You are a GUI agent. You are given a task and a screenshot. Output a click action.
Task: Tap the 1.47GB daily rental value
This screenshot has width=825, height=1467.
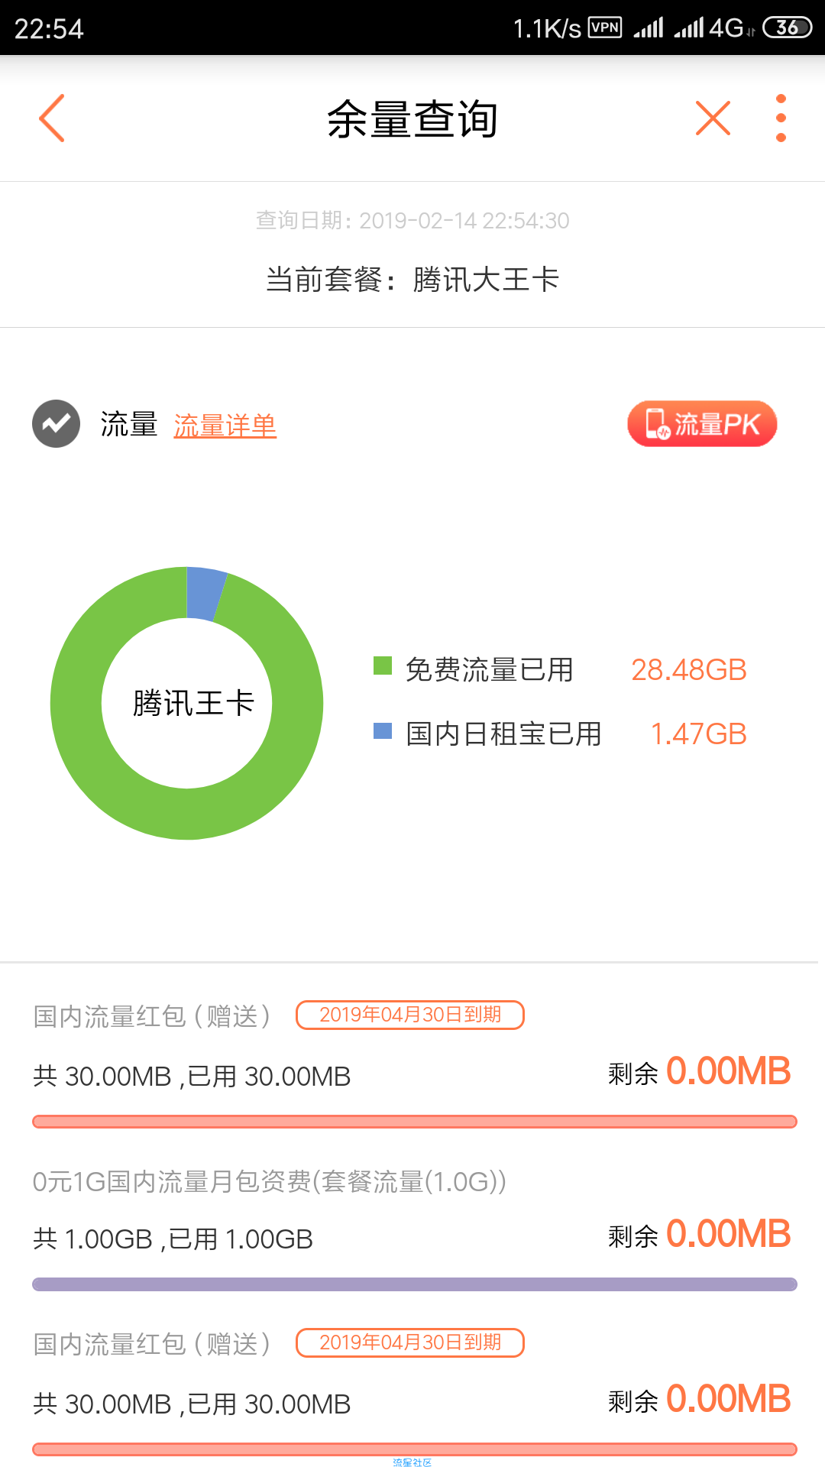tap(698, 734)
